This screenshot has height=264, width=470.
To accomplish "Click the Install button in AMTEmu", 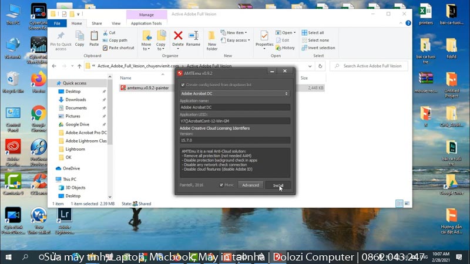I will pos(278,185).
